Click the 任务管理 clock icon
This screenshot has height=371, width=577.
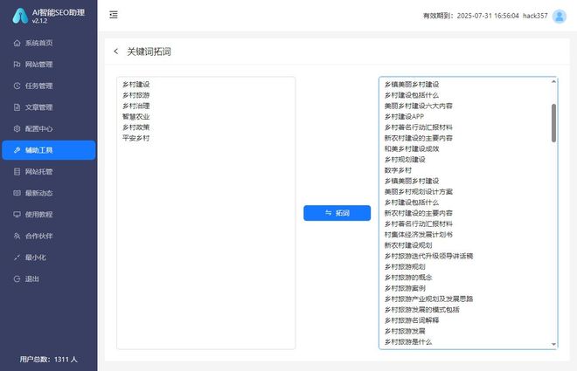[17, 86]
